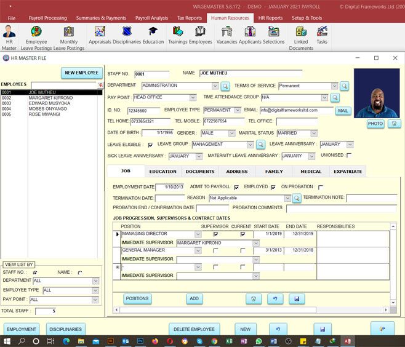Screen dimensions: 405x347
Task: Click the Tel Office input field
Action: 297,121
